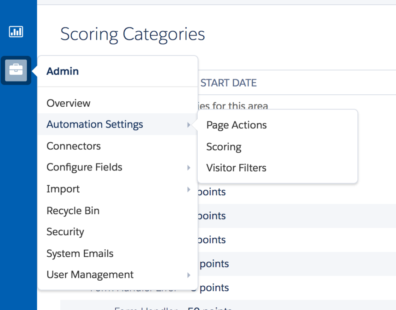This screenshot has width=396, height=310.
Task: Select Overview from the Admin menu
Action: 68,103
